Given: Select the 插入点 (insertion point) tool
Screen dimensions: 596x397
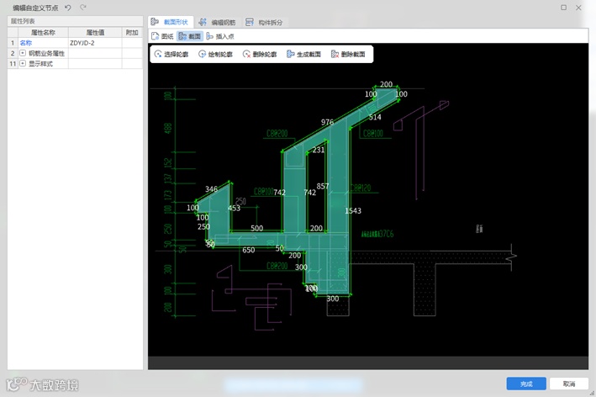Looking at the screenshot, I should pyautogui.click(x=220, y=36).
